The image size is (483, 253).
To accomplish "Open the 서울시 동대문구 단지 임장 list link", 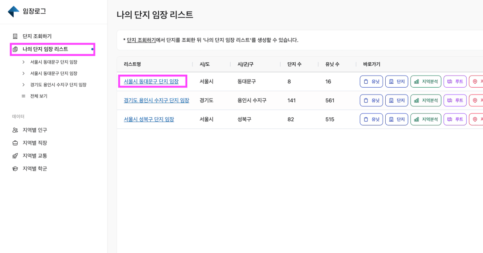I will [x=151, y=82].
